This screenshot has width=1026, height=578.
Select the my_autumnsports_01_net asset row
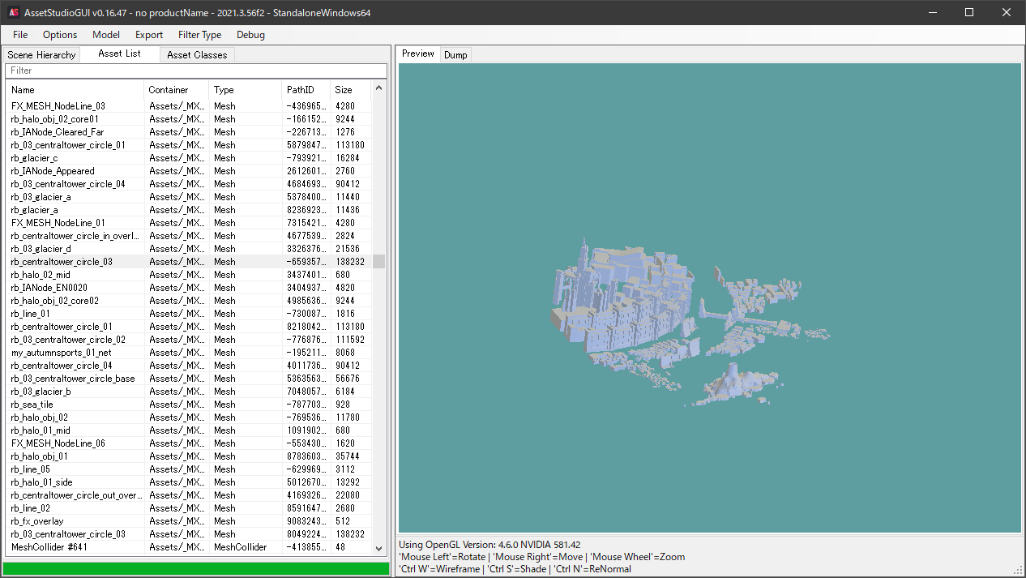(62, 353)
